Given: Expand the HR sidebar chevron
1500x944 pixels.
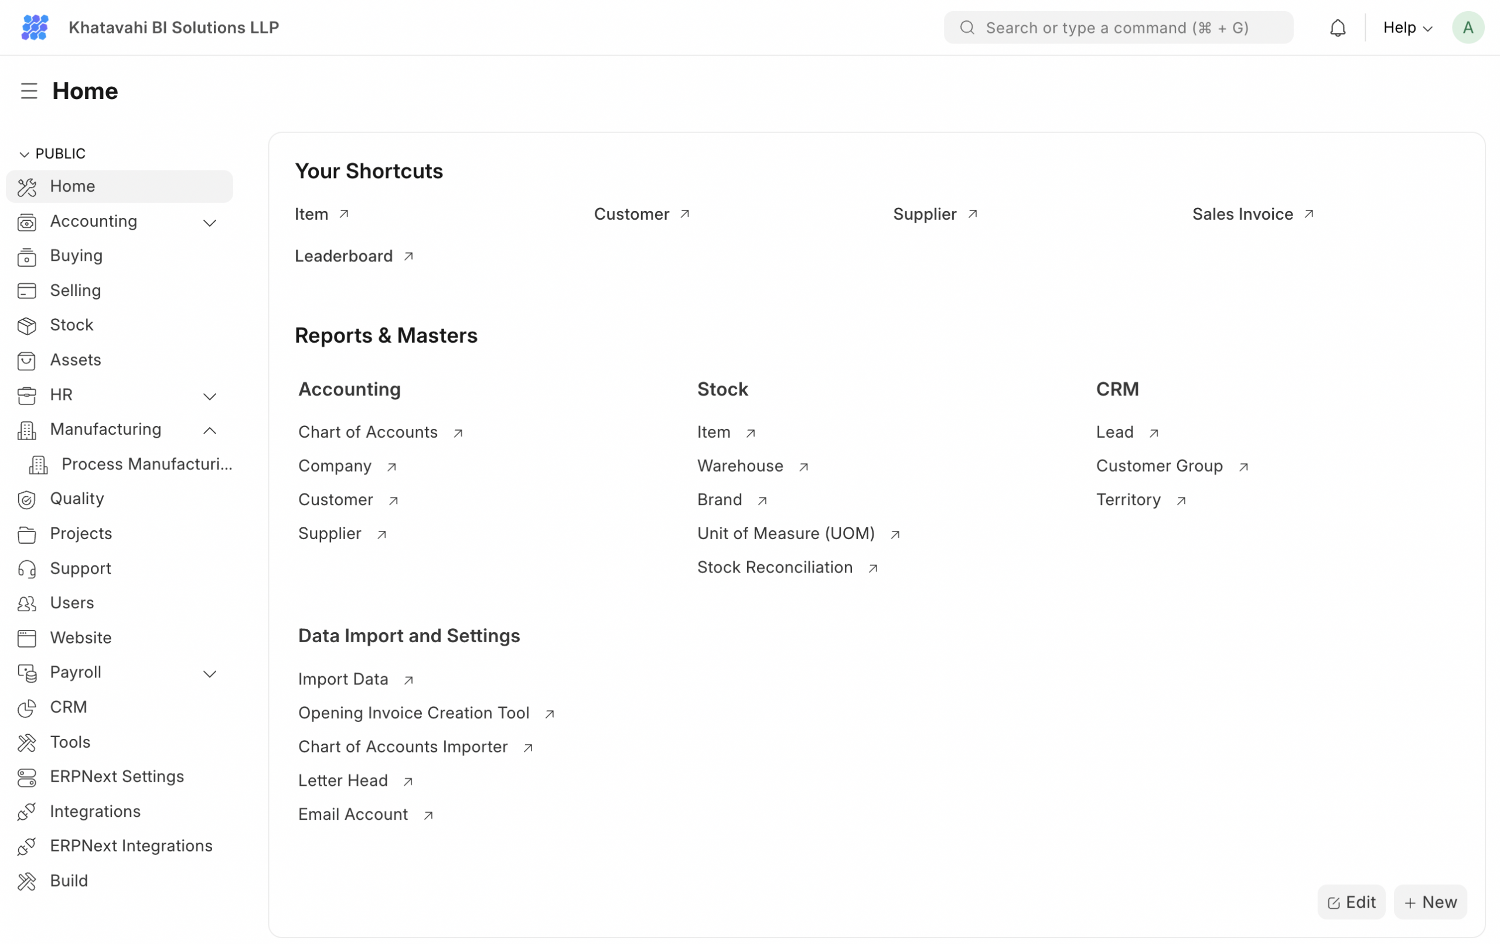Looking at the screenshot, I should [210, 396].
